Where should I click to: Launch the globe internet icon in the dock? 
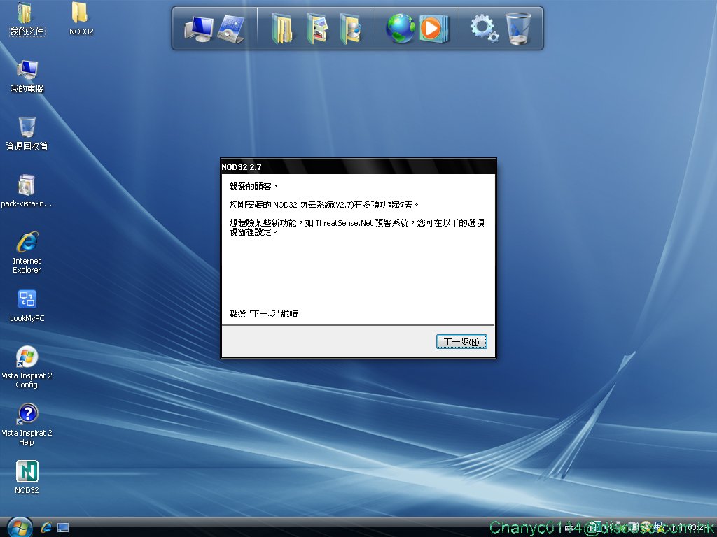point(400,29)
